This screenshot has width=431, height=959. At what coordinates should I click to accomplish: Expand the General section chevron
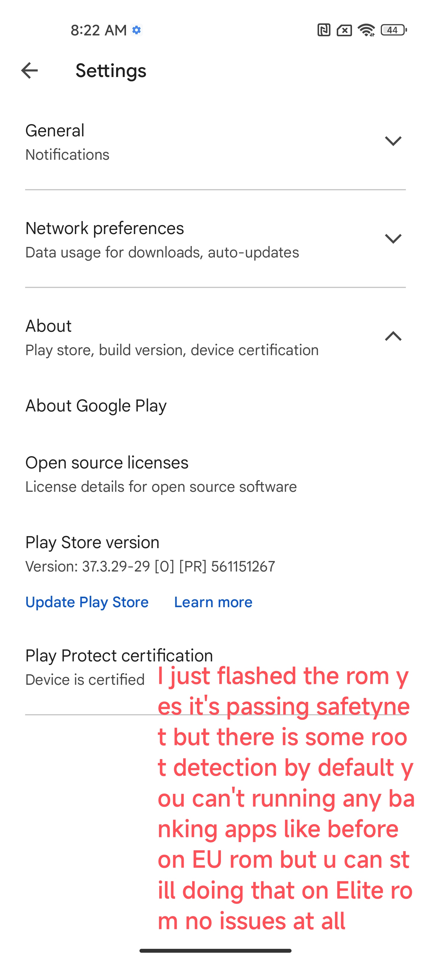pos(393,141)
